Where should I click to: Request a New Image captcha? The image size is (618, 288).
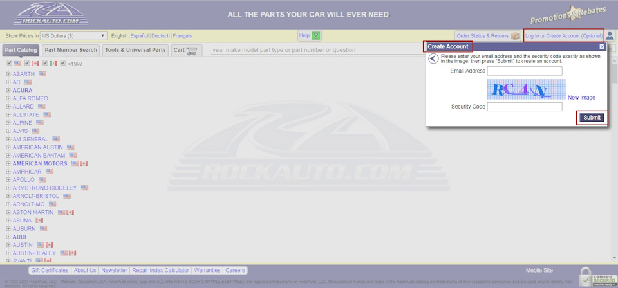(582, 98)
